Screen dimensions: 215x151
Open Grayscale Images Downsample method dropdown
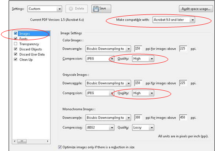point(108,83)
